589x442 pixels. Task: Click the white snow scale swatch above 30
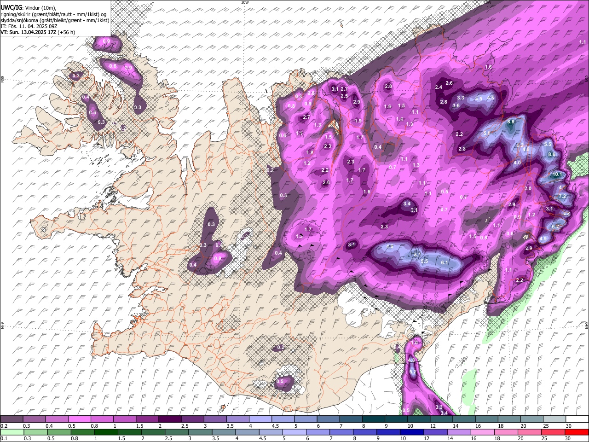coord(577,419)
